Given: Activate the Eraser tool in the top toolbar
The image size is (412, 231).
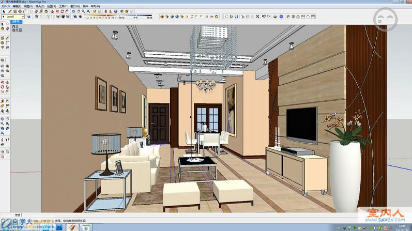Looking at the screenshot, I should pyautogui.click(x=36, y=11).
